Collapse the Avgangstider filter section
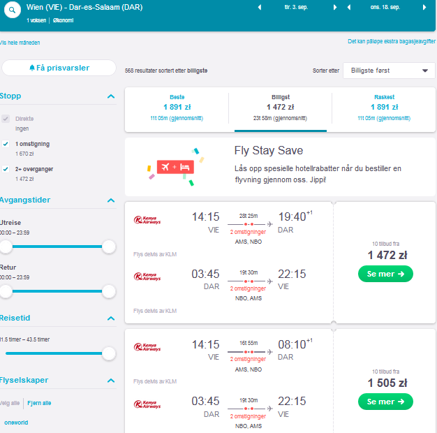This screenshot has height=433, width=437. click(x=111, y=200)
